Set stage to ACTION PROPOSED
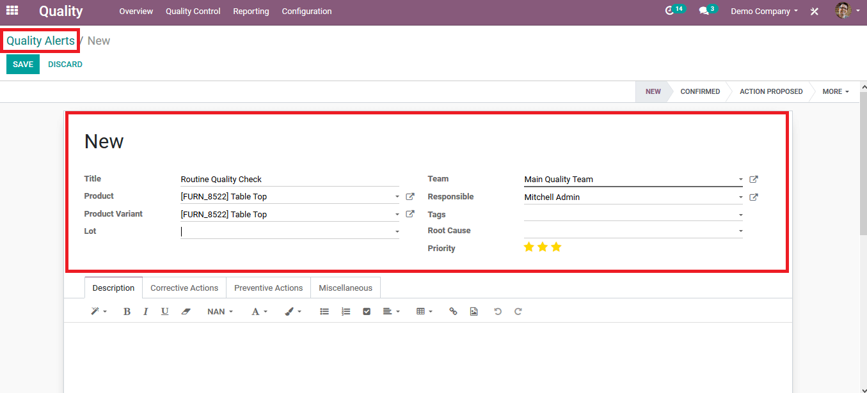This screenshot has width=867, height=393. [771, 91]
